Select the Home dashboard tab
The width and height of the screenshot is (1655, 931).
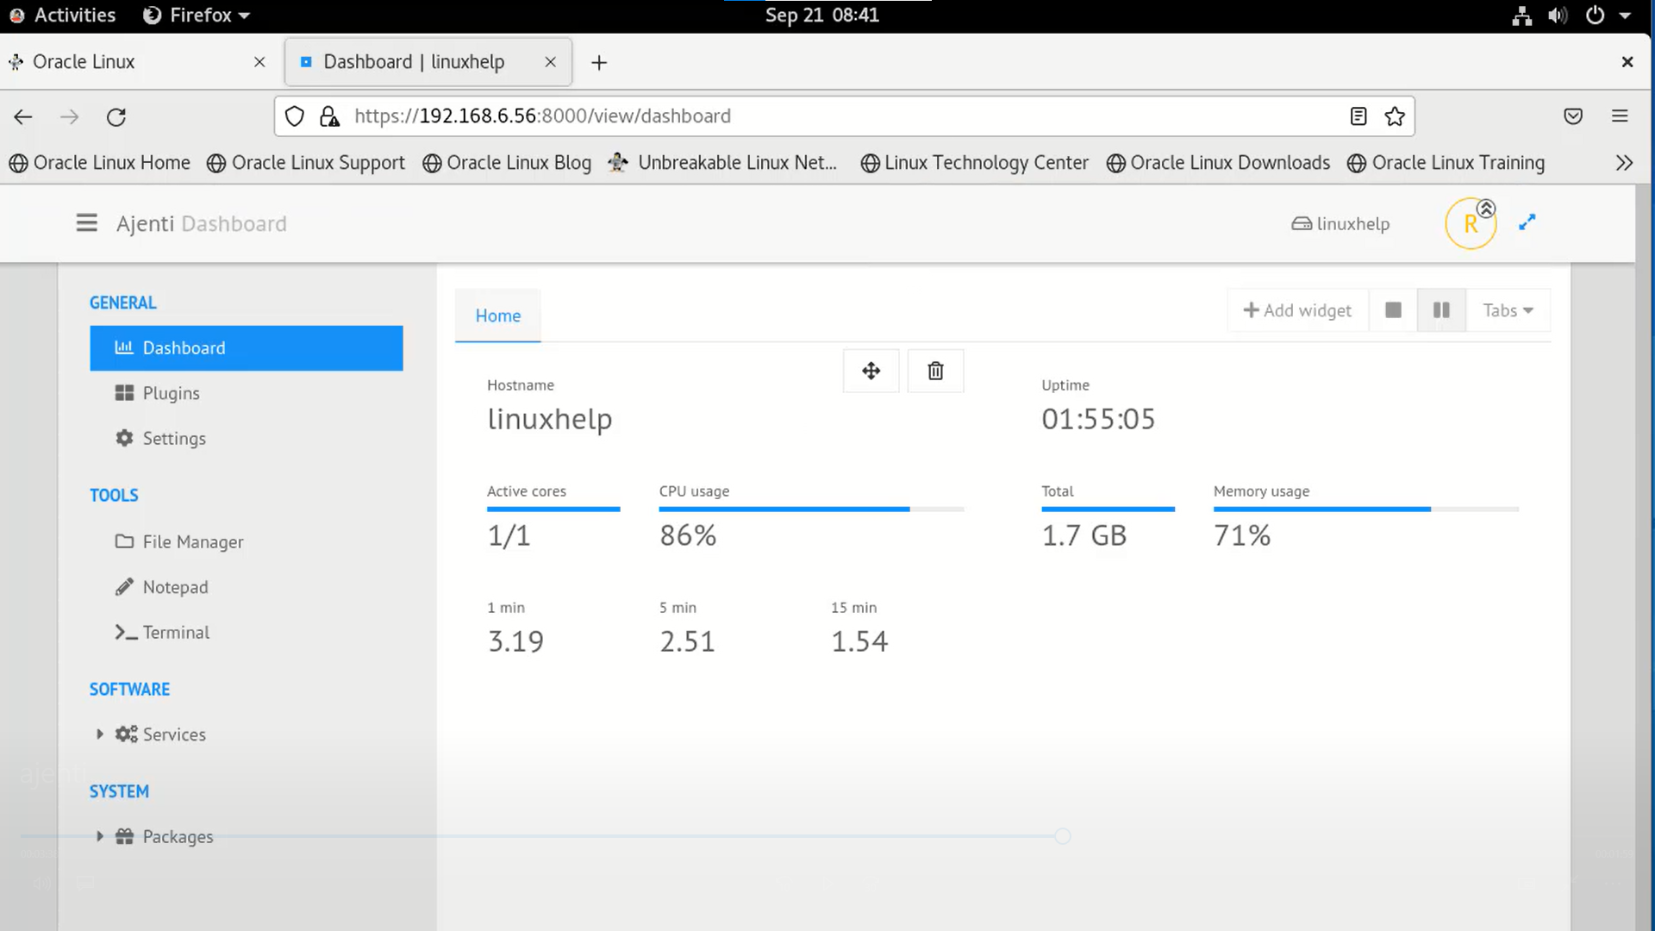pos(498,316)
